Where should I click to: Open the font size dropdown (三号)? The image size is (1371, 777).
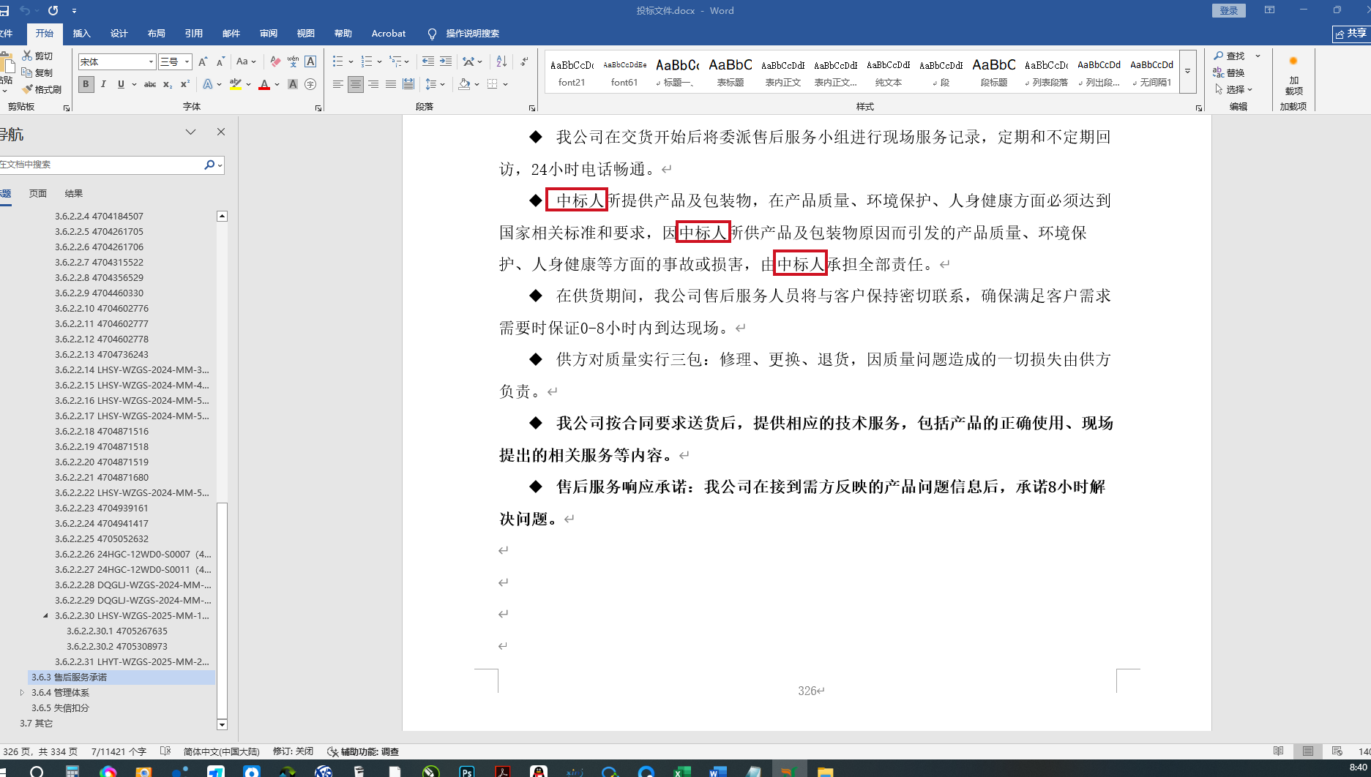tap(187, 62)
